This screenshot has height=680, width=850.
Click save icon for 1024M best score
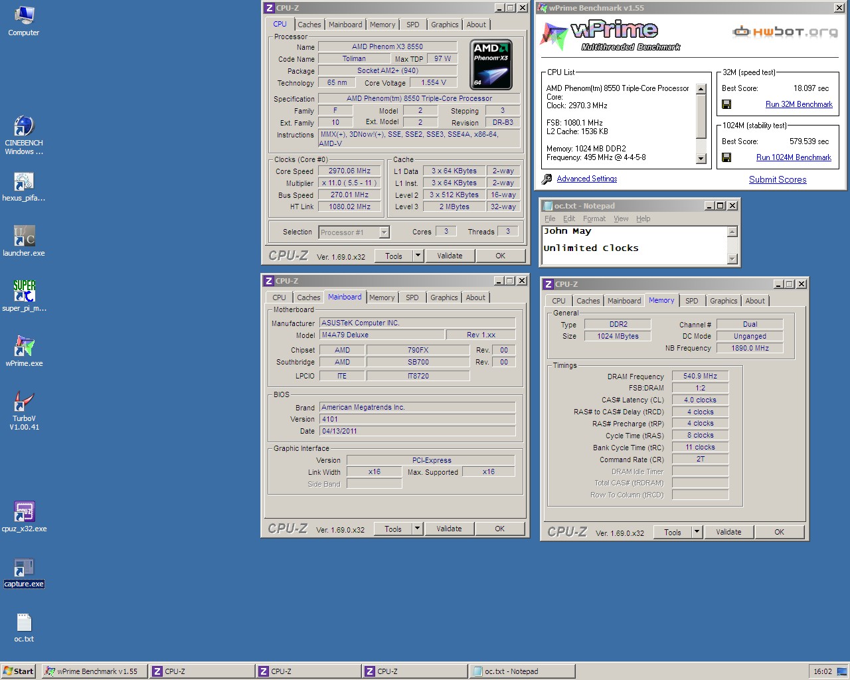pos(726,157)
